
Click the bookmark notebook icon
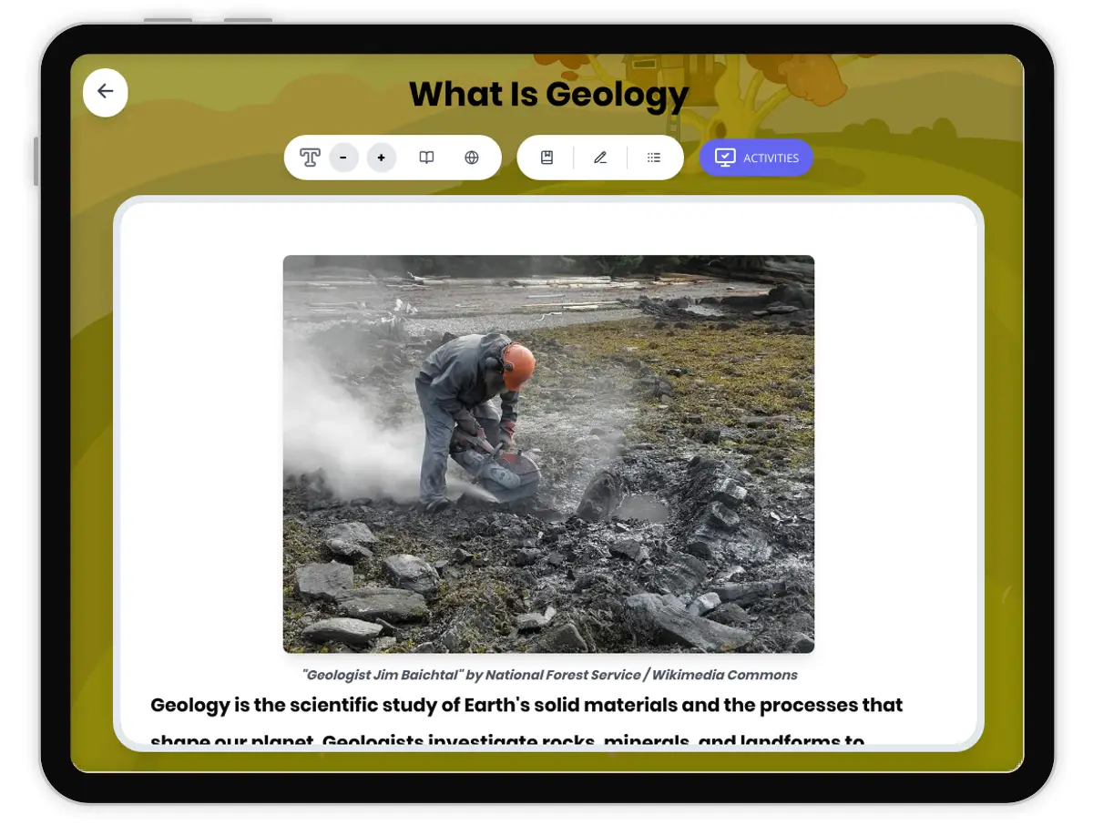point(546,158)
